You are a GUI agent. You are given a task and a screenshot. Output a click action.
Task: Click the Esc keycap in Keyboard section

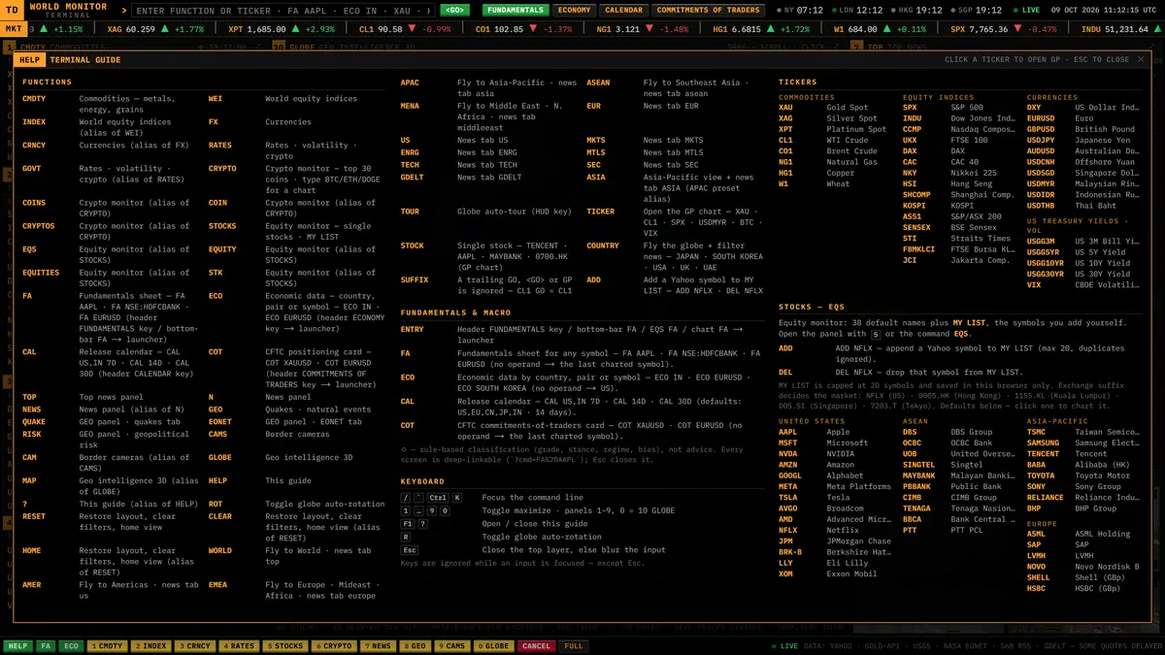(x=410, y=550)
